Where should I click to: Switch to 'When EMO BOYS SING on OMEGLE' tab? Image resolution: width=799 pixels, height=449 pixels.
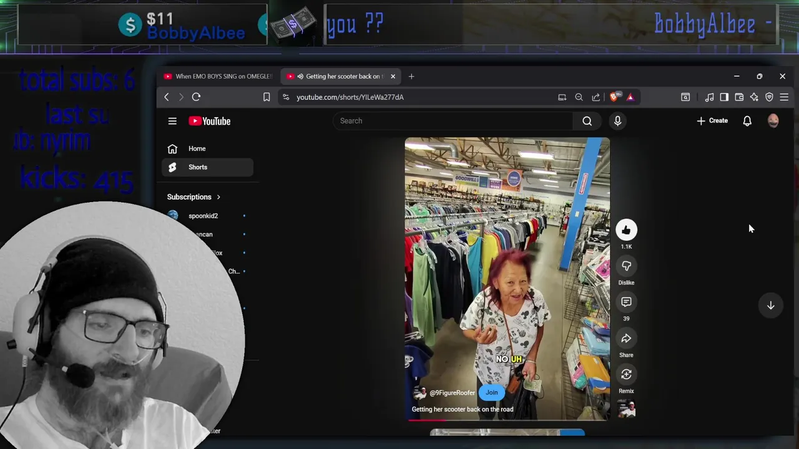pyautogui.click(x=218, y=76)
